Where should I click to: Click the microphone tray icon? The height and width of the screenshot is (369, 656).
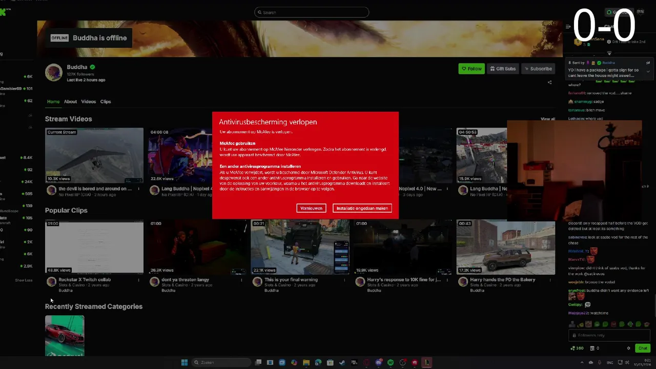point(600,363)
